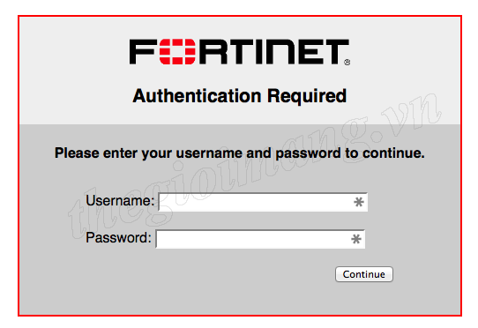The width and height of the screenshot is (478, 328).
Task: Focus the Username input field
Action: (x=263, y=202)
